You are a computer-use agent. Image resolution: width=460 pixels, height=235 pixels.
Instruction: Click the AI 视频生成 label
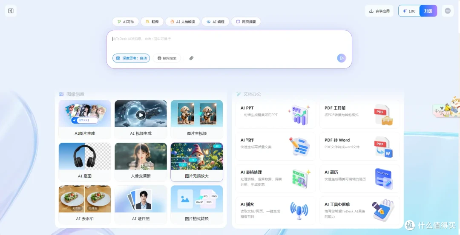point(141,133)
